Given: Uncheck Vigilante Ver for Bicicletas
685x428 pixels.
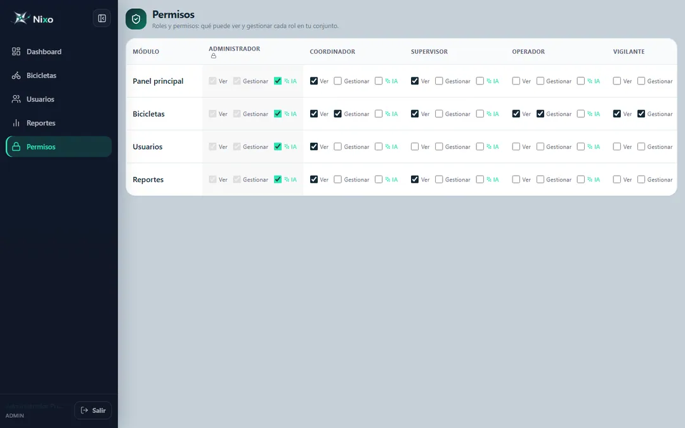Looking at the screenshot, I should tap(617, 113).
